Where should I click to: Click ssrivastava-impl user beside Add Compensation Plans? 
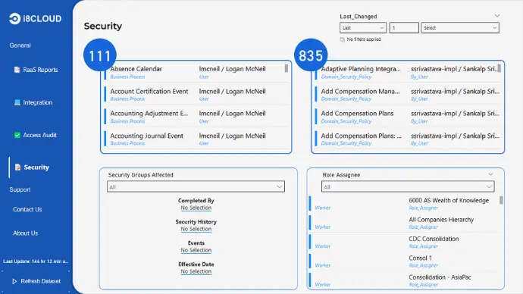(x=455, y=114)
